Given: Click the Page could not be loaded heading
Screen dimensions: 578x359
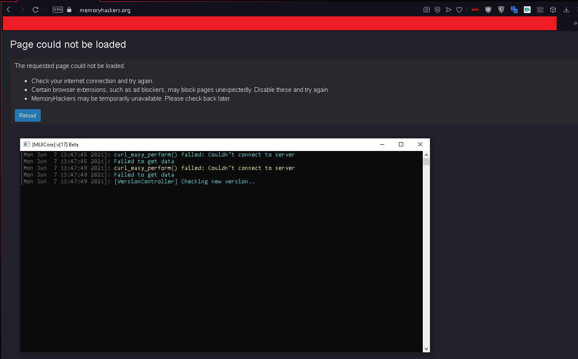Looking at the screenshot, I should coord(68,44).
